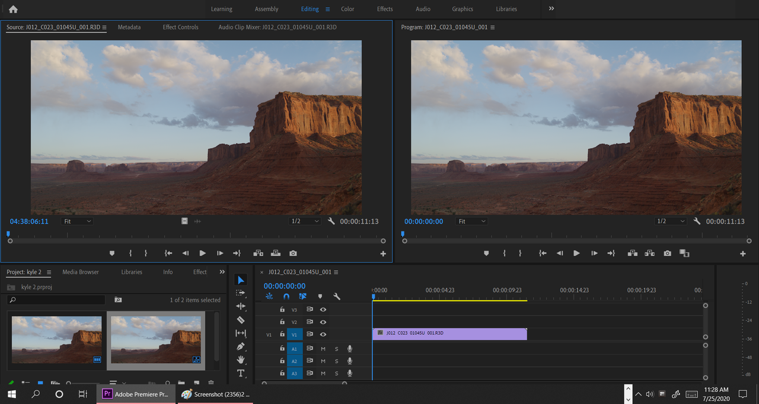Click Overwrite button in Source monitor
The height and width of the screenshot is (404, 759).
click(276, 254)
